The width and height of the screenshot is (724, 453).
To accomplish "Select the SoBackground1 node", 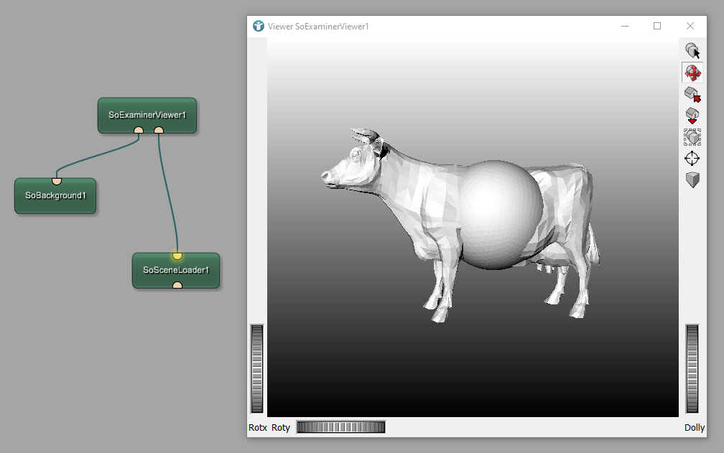I will [x=55, y=196].
